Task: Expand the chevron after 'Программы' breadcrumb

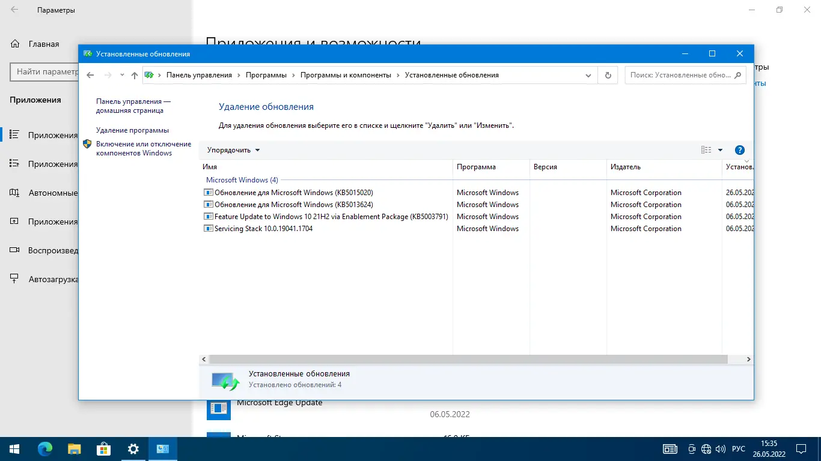Action: [294, 75]
